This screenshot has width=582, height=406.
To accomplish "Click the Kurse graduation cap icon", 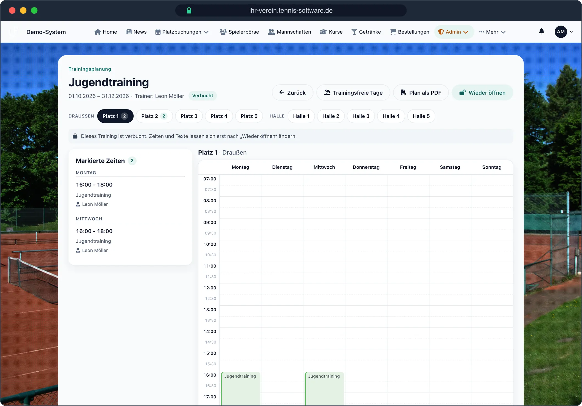I will [323, 32].
